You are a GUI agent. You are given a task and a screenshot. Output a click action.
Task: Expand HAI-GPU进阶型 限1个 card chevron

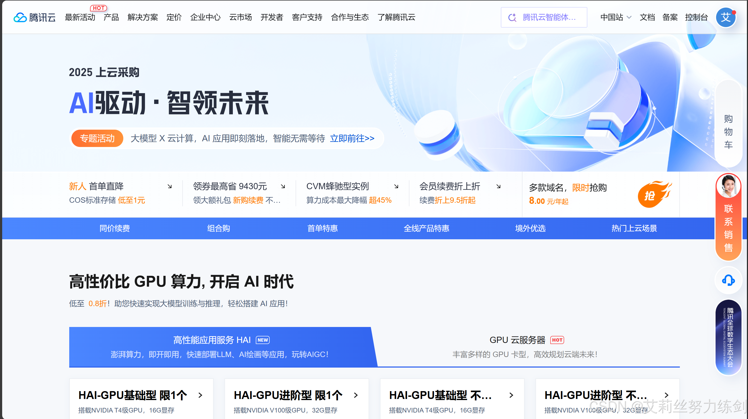[356, 395]
